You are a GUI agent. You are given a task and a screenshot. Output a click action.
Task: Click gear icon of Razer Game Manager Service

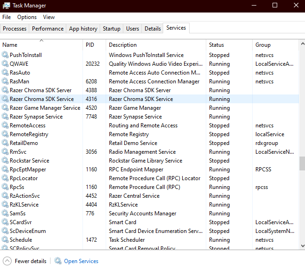(x=5, y=108)
